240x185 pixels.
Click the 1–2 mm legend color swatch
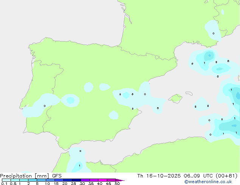coord(24,180)
